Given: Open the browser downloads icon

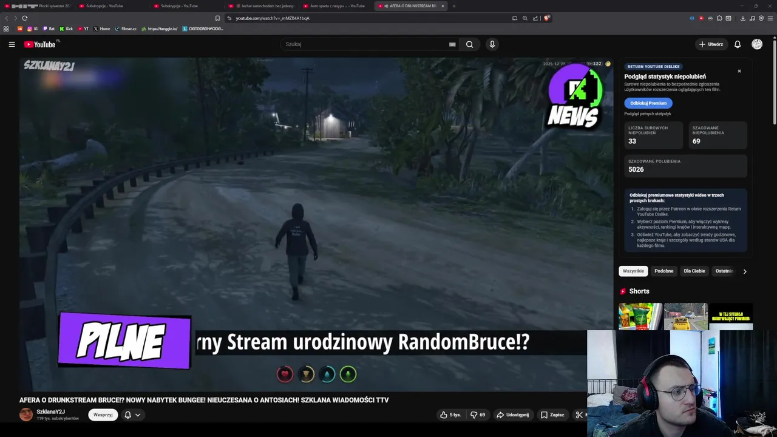Looking at the screenshot, I should [742, 18].
